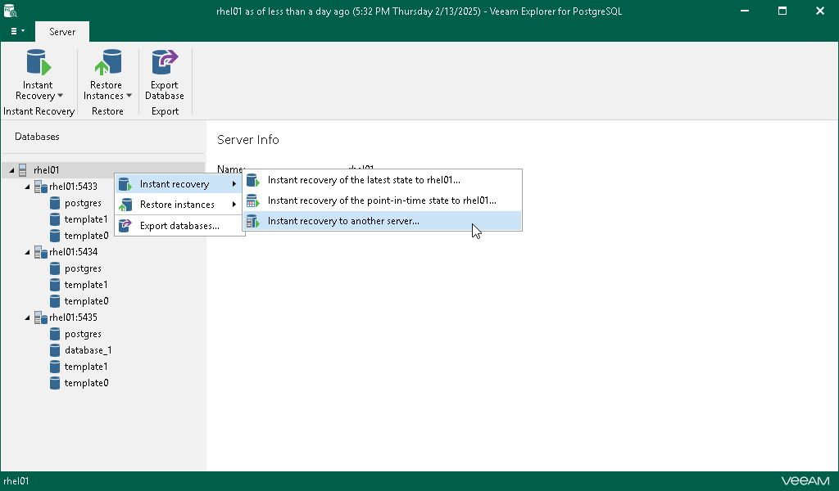Select template1 database under rhel01:5433
839x491 pixels.
pos(86,219)
